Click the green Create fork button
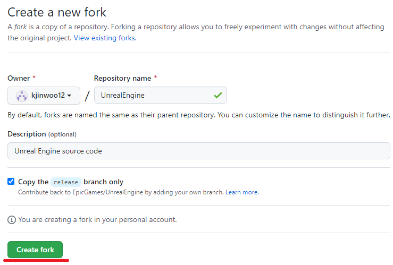 [35, 250]
